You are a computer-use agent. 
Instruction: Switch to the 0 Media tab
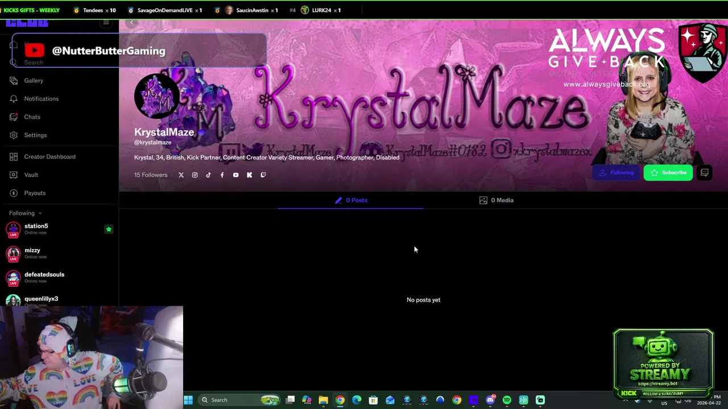click(497, 200)
